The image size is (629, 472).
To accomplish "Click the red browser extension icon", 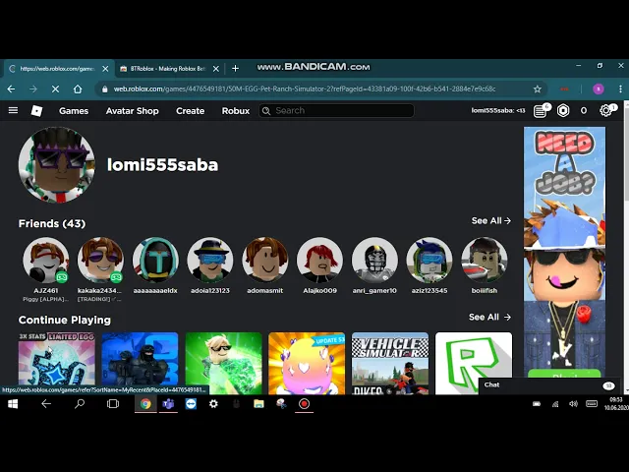I will (564, 88).
